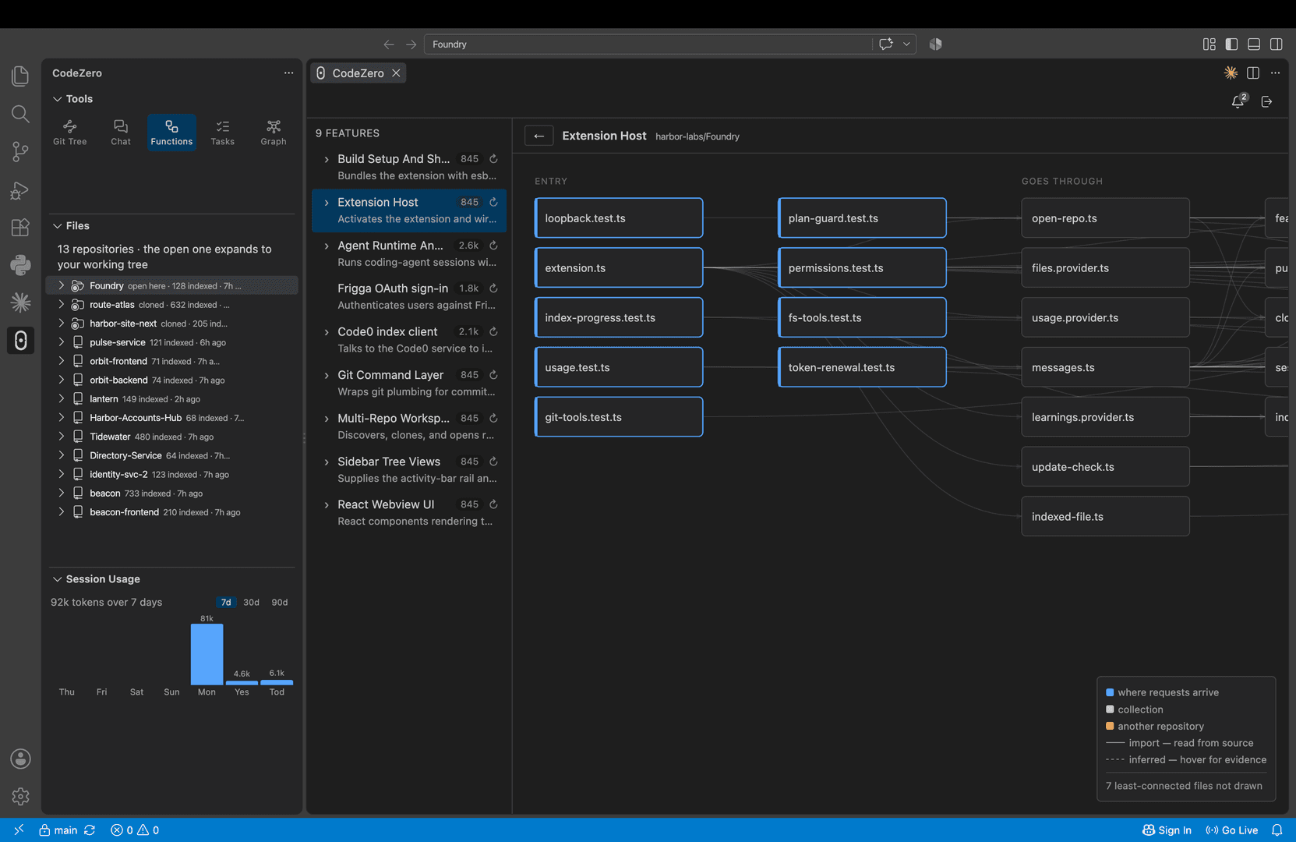Click the orange starburst icon in editor toolbar

(1231, 73)
